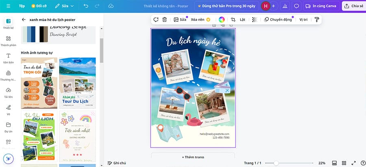
Task: Click the Chia sẻ share button
Action: [354, 6]
